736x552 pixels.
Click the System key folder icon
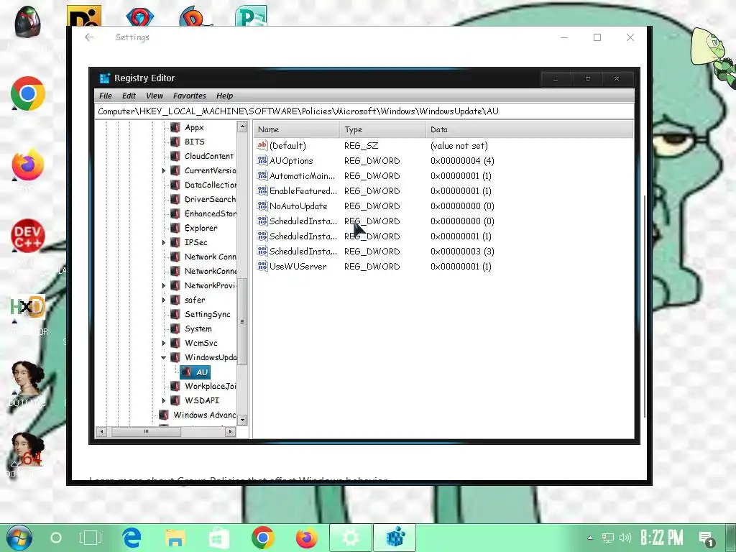175,328
